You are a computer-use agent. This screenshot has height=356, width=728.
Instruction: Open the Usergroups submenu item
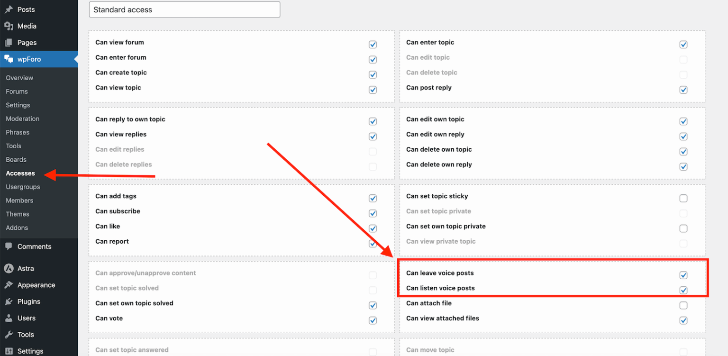click(23, 187)
